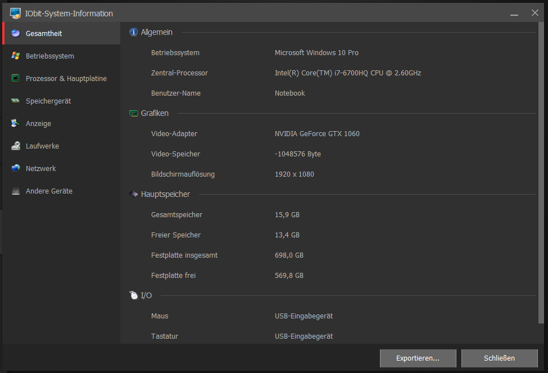Click the 569,8 GB Festplatte frei value
The width and height of the screenshot is (548, 373).
tap(289, 276)
